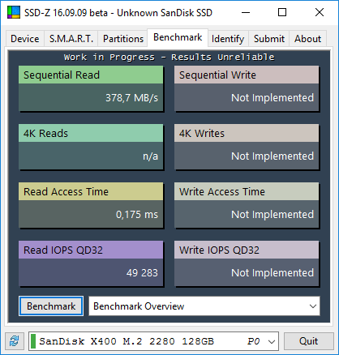Click the Read Access Time panel
The height and width of the screenshot is (355, 339).
[91, 205]
